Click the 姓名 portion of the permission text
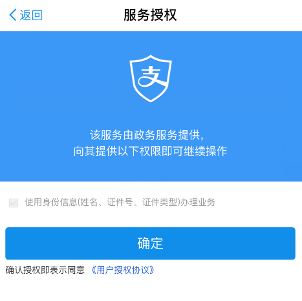 89,202
